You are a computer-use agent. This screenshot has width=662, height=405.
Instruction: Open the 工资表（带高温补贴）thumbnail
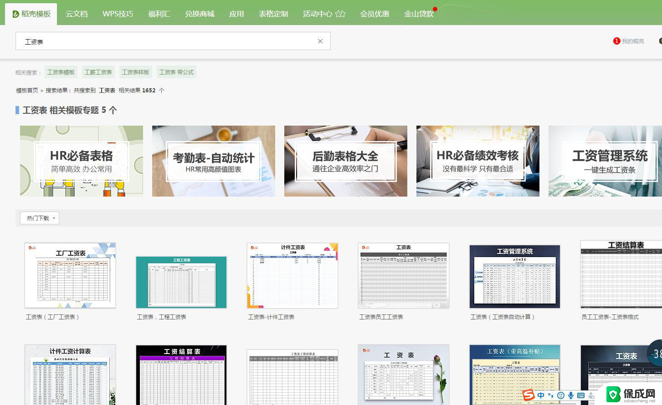click(515, 375)
